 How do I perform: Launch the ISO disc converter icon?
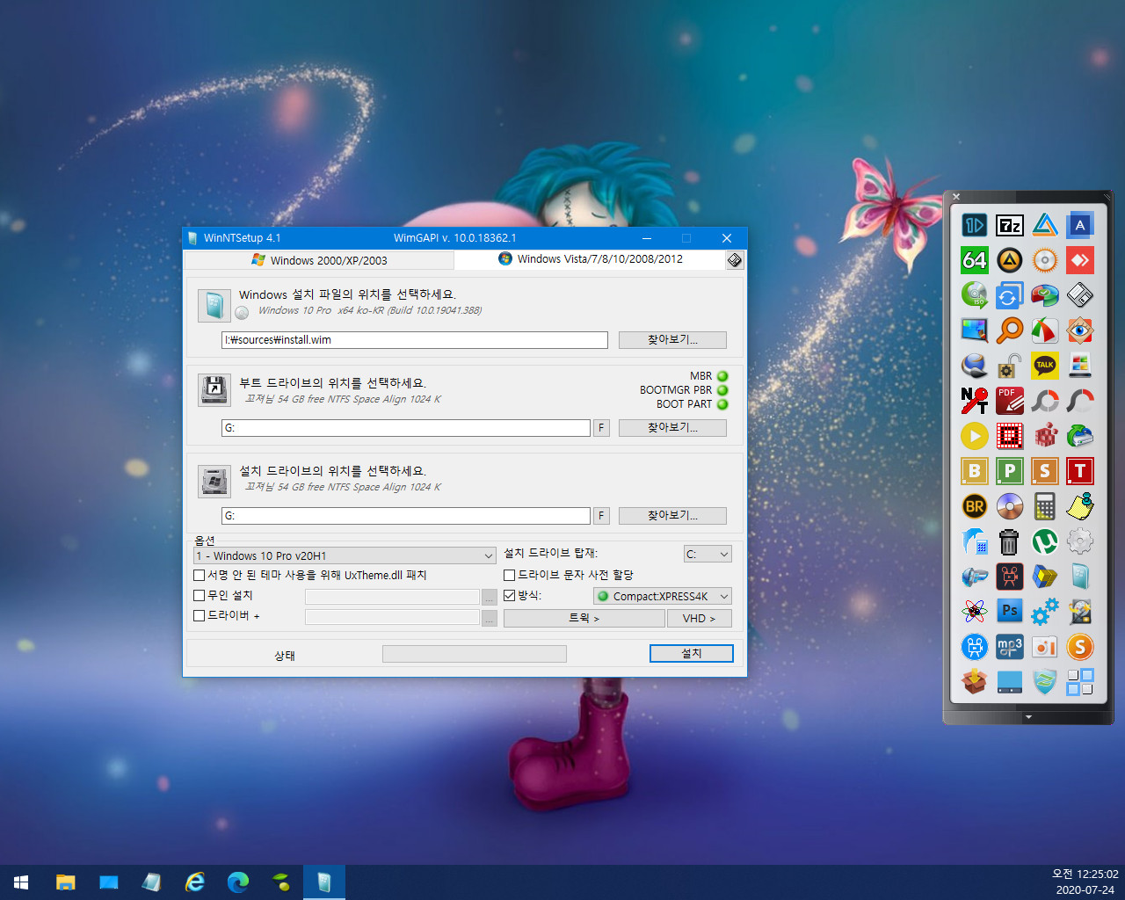click(974, 295)
